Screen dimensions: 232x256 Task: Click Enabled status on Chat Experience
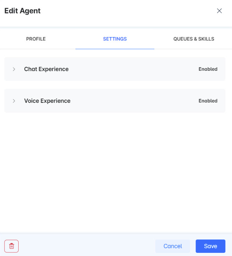[x=208, y=69]
